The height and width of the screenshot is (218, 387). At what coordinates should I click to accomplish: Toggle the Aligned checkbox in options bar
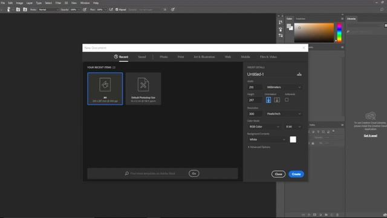pos(117,10)
